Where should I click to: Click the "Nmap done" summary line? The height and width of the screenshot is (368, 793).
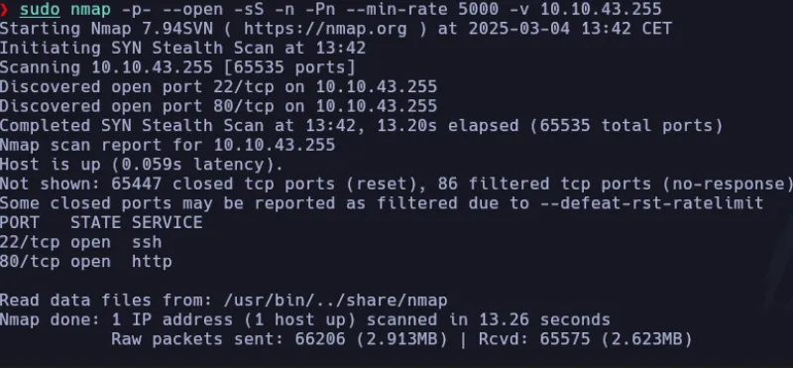click(305, 320)
